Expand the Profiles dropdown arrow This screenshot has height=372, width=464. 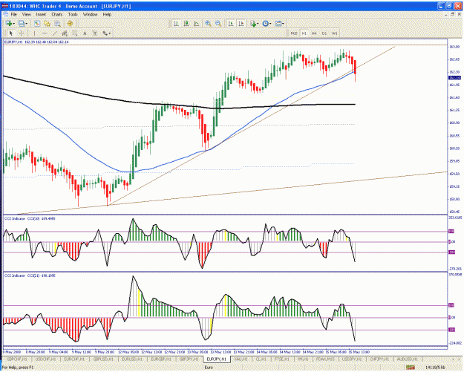pyautogui.click(x=26, y=23)
